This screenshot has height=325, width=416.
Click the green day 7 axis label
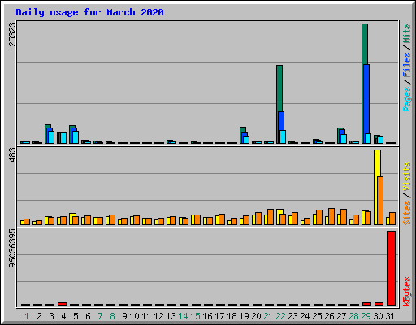coord(100,316)
